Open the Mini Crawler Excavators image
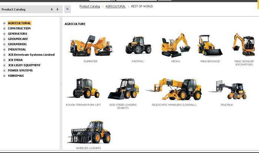 pos(244,44)
